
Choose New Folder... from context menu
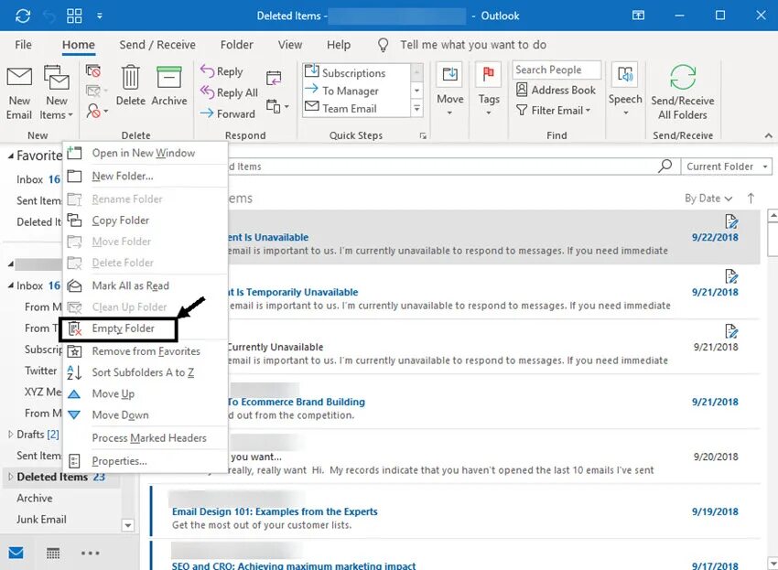click(x=145, y=176)
